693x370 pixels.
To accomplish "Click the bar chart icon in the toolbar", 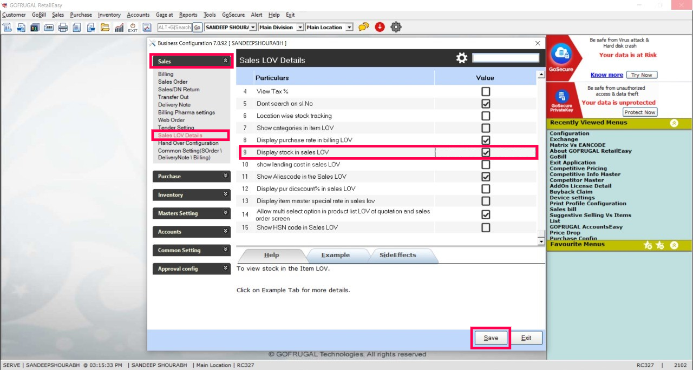I will pos(119,28).
